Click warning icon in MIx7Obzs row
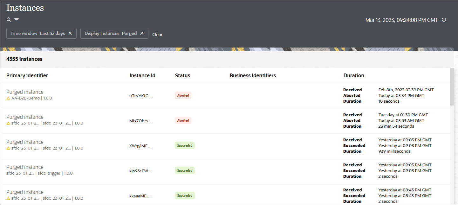The image size is (458, 205). [x=8, y=123]
